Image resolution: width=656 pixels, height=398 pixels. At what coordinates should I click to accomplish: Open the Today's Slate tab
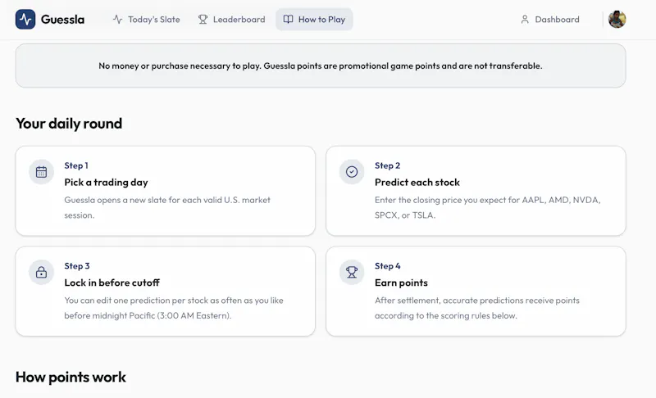146,19
